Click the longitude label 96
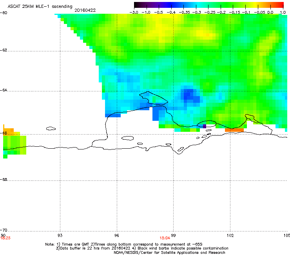This screenshot has height=255, width=290. pyautogui.click(x=117, y=235)
